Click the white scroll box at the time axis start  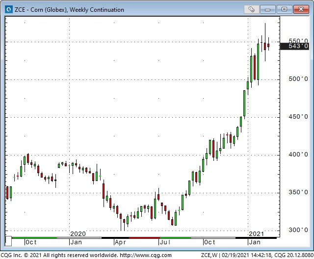point(8,241)
